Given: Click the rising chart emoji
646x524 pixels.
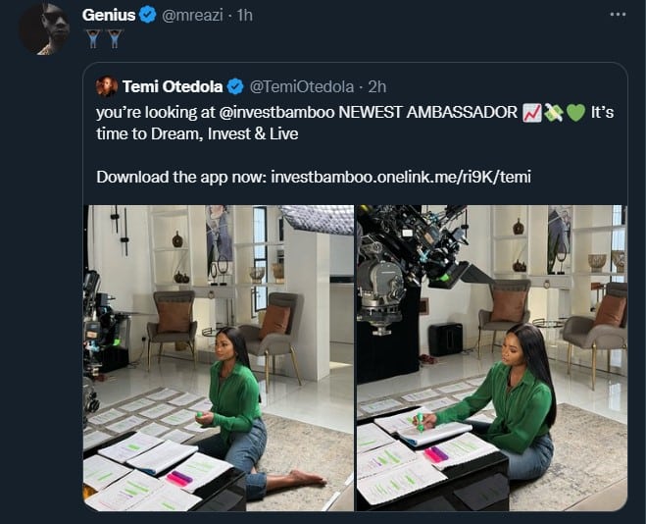Looking at the screenshot, I should tap(532, 113).
